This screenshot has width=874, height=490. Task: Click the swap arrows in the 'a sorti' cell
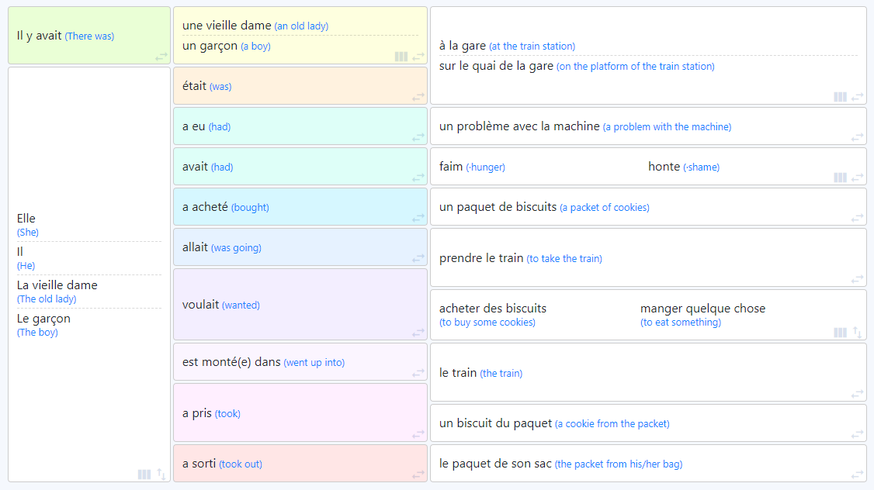[418, 475]
